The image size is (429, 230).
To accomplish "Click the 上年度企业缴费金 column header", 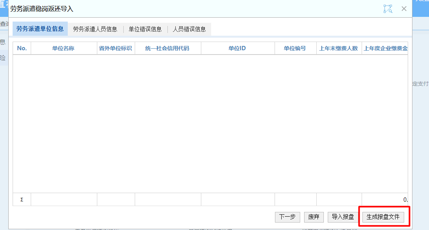I will (x=385, y=48).
